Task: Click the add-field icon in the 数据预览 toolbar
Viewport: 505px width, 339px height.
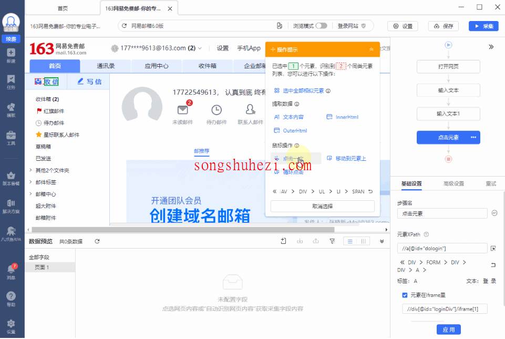Action: tap(283, 241)
